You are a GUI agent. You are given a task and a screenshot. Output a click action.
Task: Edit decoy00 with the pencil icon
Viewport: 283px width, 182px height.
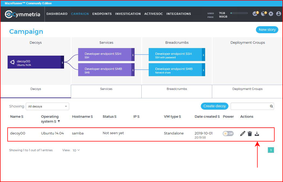pos(243,133)
